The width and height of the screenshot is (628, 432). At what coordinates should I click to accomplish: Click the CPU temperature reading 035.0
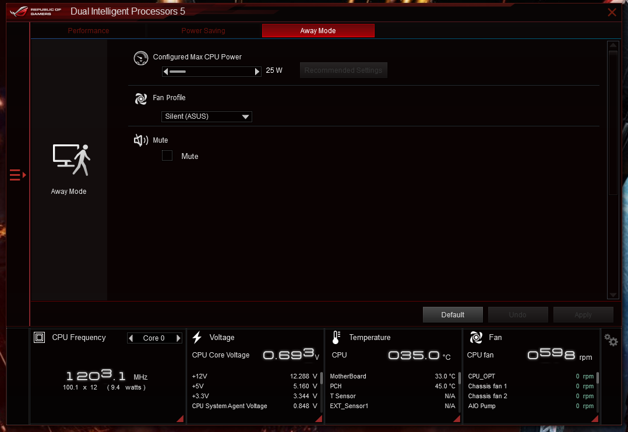414,355
